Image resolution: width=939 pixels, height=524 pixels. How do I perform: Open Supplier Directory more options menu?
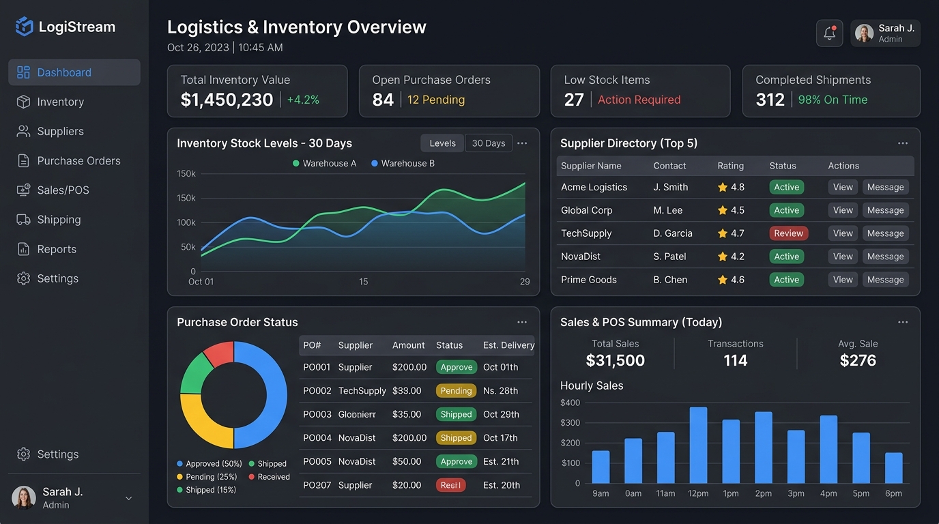coord(903,143)
